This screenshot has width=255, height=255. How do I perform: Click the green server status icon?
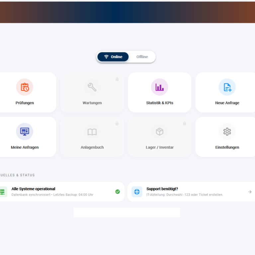(x=3, y=192)
